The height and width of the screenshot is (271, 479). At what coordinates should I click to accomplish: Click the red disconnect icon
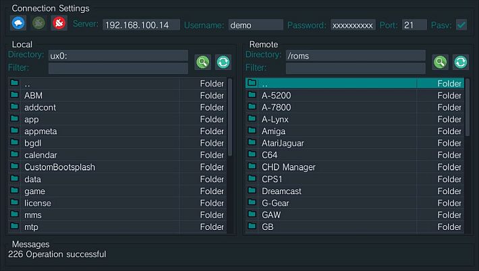[59, 23]
